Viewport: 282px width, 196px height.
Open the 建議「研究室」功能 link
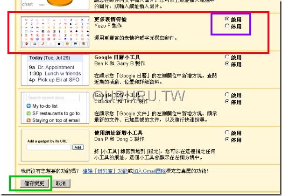[105, 171]
